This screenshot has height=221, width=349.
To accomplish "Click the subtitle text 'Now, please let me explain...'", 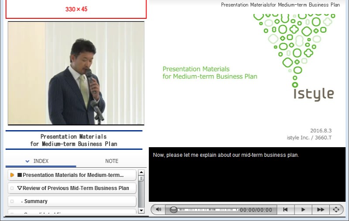I will click(x=226, y=155).
